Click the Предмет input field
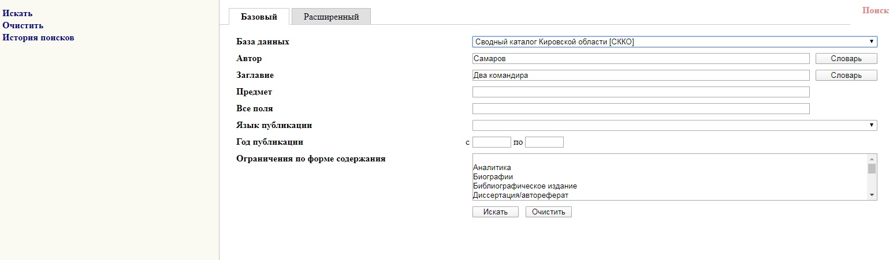The height and width of the screenshot is (260, 893). tap(641, 92)
